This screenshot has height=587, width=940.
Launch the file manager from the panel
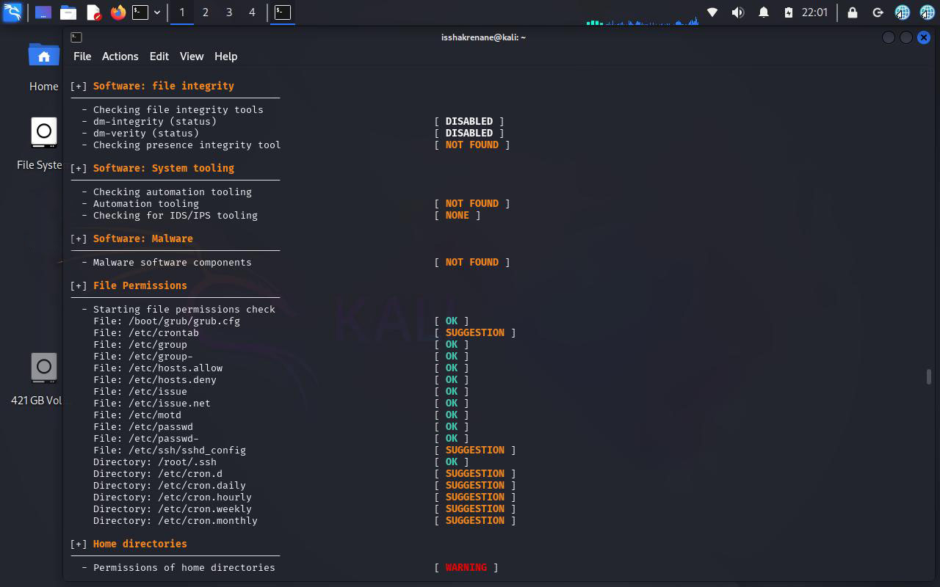68,12
